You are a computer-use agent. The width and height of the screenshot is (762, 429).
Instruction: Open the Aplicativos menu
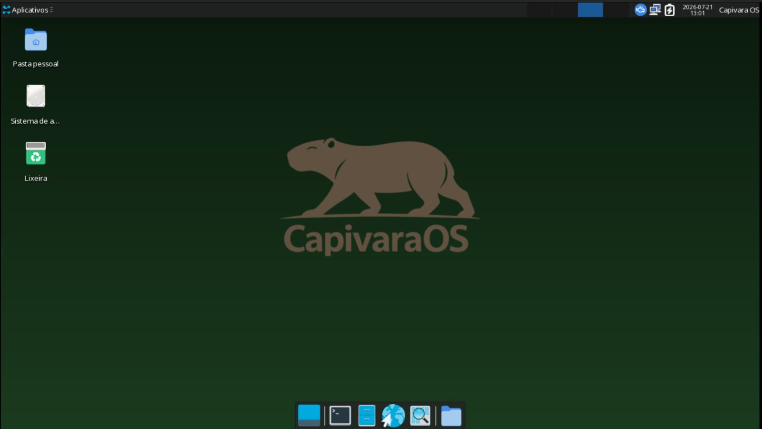(x=27, y=10)
